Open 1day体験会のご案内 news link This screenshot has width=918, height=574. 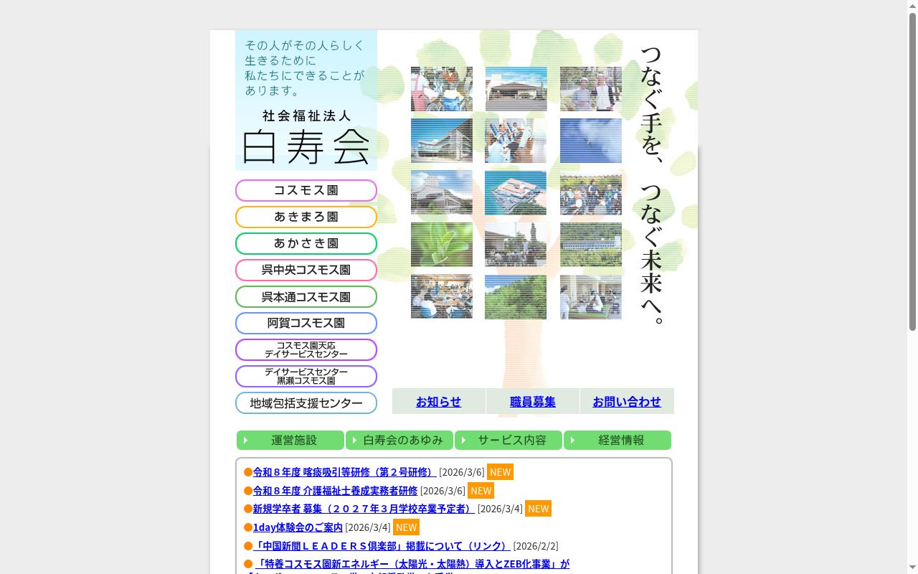click(298, 527)
